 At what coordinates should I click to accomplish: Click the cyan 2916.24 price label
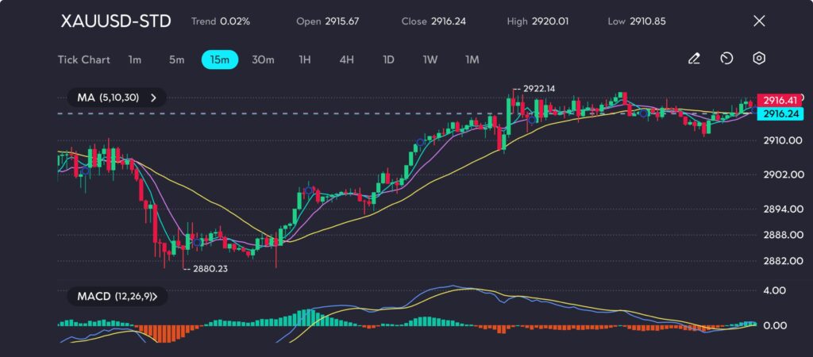(x=779, y=114)
